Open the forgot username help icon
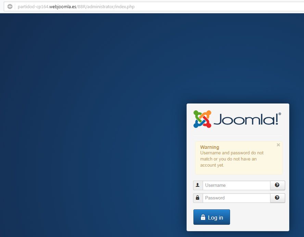The height and width of the screenshot is (237, 304). click(277, 185)
